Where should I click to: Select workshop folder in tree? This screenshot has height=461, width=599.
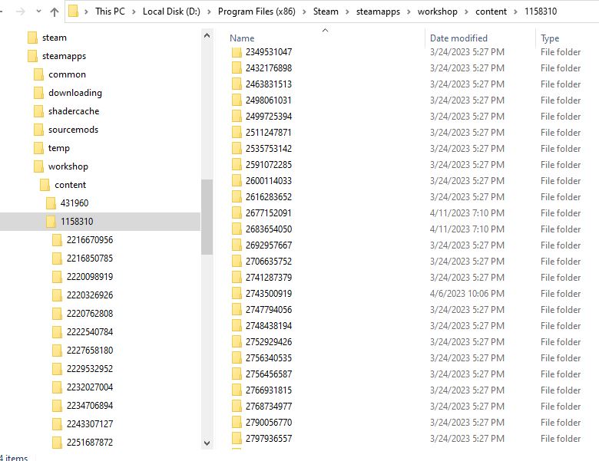coord(68,166)
